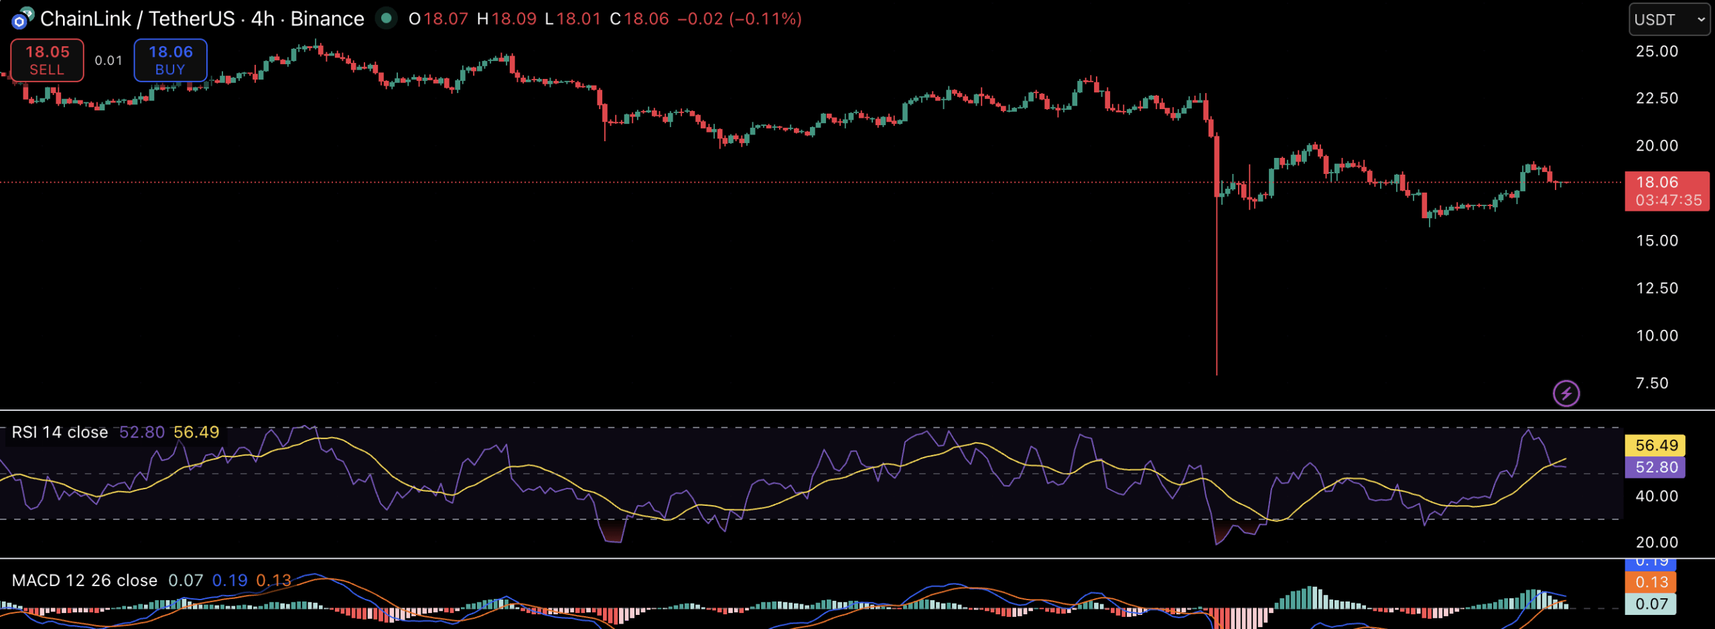Select the low price value 18.01

point(578,19)
